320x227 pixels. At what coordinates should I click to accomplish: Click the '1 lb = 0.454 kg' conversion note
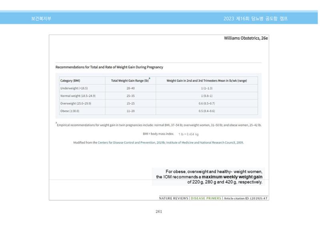pos(188,134)
